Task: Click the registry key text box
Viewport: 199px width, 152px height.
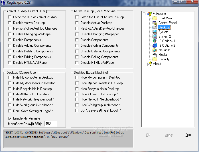Action: [68, 139]
